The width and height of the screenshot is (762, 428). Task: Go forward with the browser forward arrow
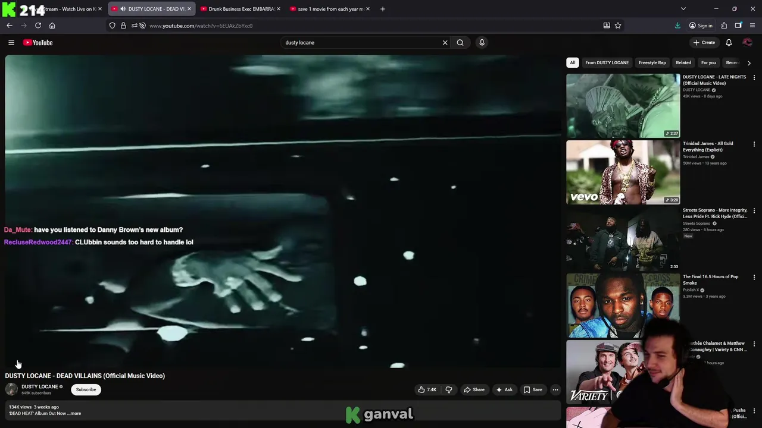pyautogui.click(x=24, y=26)
